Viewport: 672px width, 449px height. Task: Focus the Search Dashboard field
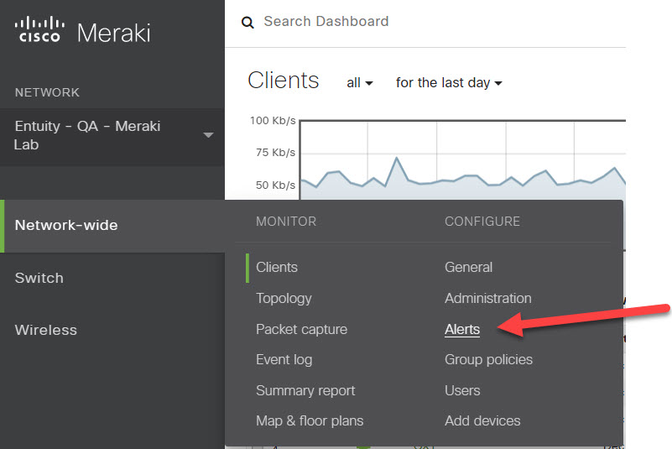click(326, 22)
